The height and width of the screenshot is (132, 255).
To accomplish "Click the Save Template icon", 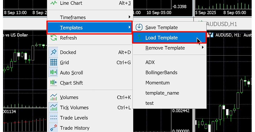I will coord(139,28).
